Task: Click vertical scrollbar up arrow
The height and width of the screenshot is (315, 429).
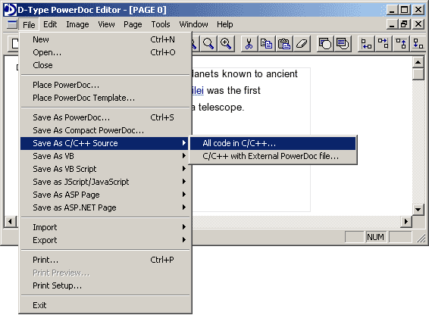Action: [418, 62]
